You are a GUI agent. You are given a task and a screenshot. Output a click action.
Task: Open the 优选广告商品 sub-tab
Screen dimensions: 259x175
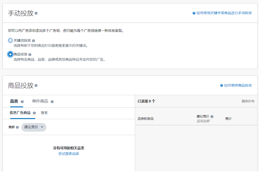pyautogui.click(x=20, y=113)
